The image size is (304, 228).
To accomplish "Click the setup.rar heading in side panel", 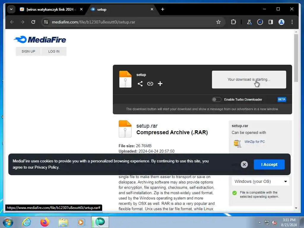I will tap(240, 126).
